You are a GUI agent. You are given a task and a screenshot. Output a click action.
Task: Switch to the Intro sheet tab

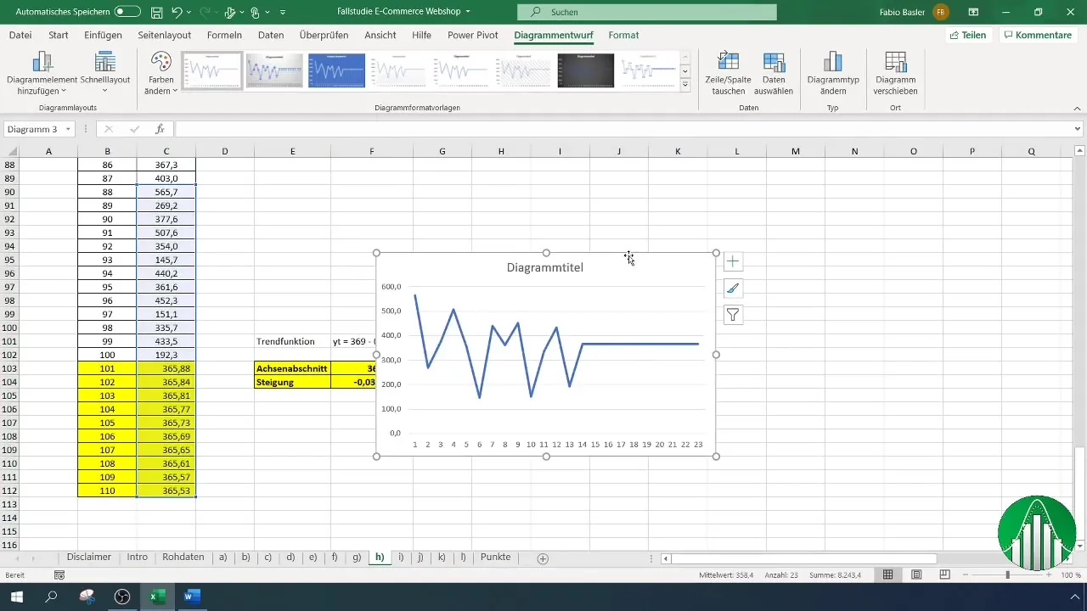pyautogui.click(x=138, y=558)
